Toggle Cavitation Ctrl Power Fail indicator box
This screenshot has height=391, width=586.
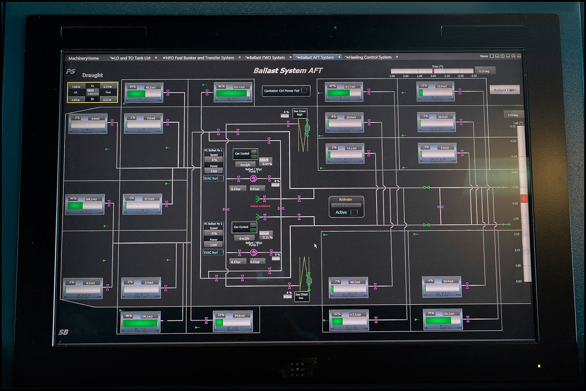[304, 90]
